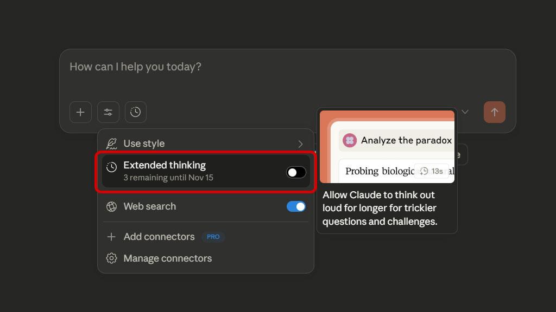Open the search and tools sliders icon
Screen dimensions: 556x312
[x=108, y=112]
